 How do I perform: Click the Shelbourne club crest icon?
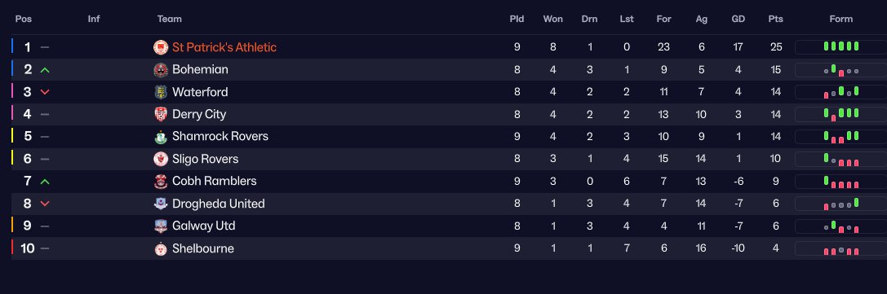coord(162,249)
